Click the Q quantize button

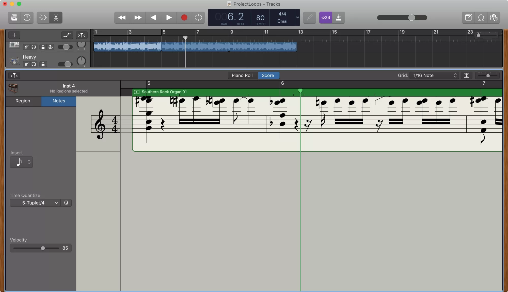click(x=66, y=203)
